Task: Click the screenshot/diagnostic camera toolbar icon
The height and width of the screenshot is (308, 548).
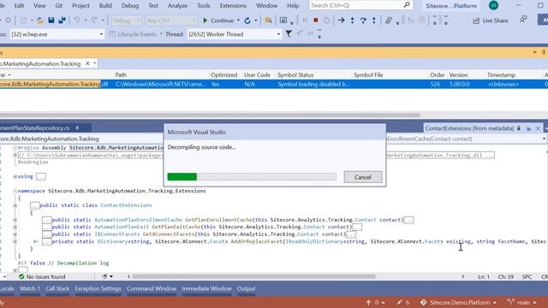Action: point(283,21)
